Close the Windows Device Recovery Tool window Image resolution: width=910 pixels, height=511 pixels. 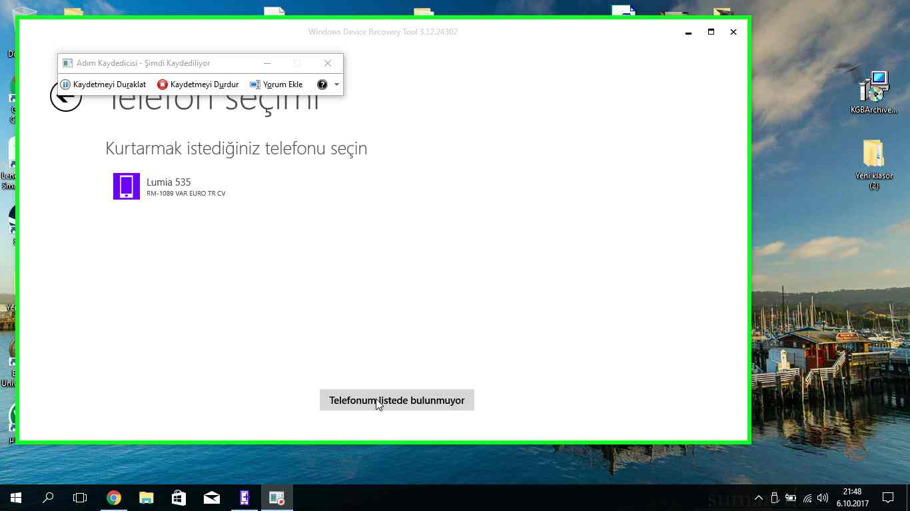[x=733, y=32]
